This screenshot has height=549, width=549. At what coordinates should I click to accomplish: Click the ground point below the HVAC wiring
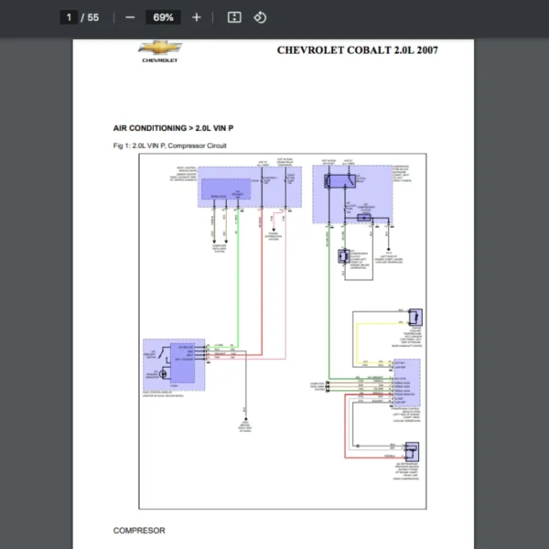[x=246, y=419]
